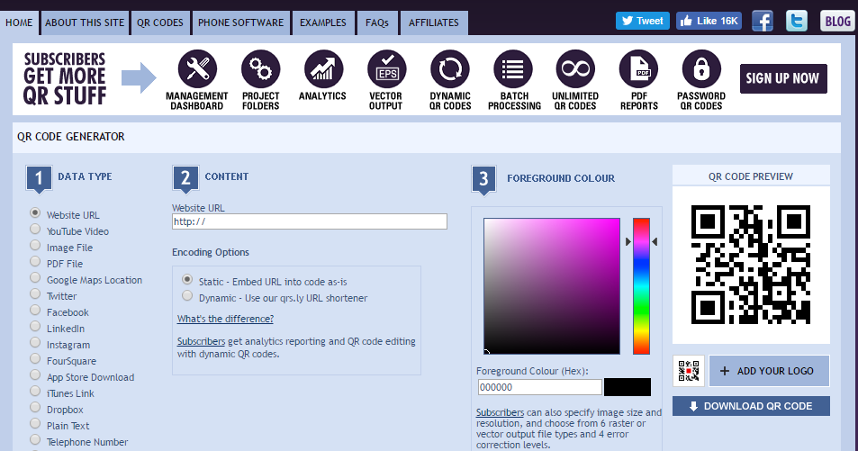Choose LinkedIn data type
This screenshot has height=451, width=858.
(x=35, y=326)
